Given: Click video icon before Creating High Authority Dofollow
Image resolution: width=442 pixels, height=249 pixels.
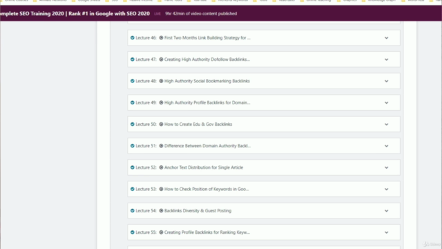Looking at the screenshot, I should pos(161,59).
